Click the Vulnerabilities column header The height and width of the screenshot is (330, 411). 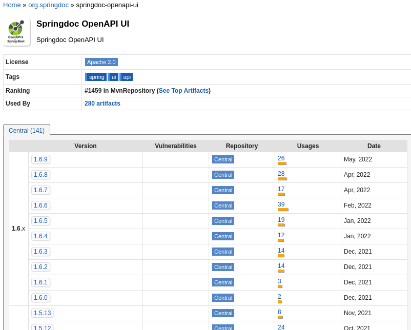176,146
